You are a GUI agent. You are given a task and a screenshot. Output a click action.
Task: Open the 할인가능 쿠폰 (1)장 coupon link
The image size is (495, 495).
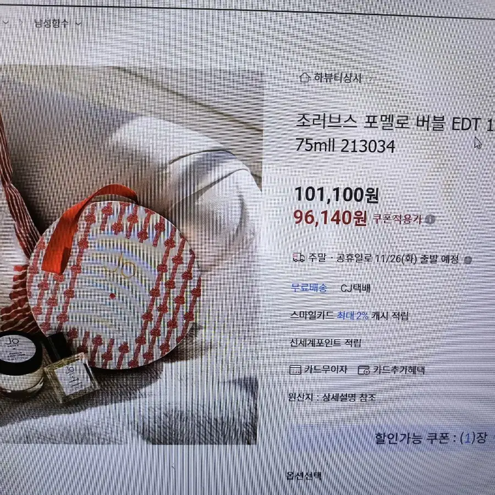(x=431, y=438)
